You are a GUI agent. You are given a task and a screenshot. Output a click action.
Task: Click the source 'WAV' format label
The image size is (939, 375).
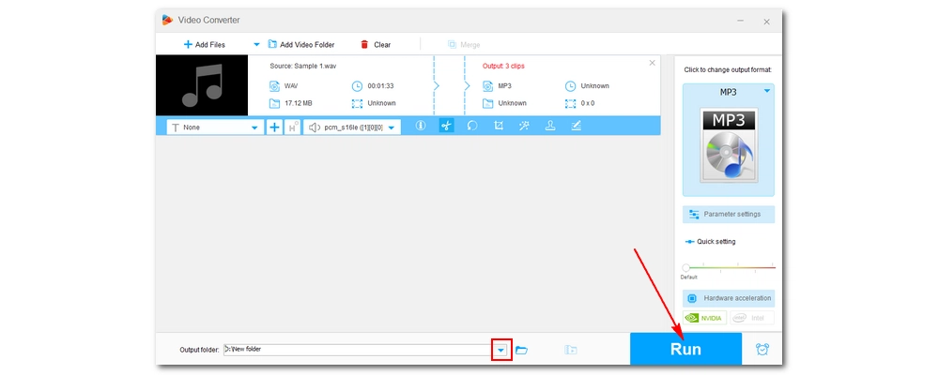pyautogui.click(x=291, y=86)
